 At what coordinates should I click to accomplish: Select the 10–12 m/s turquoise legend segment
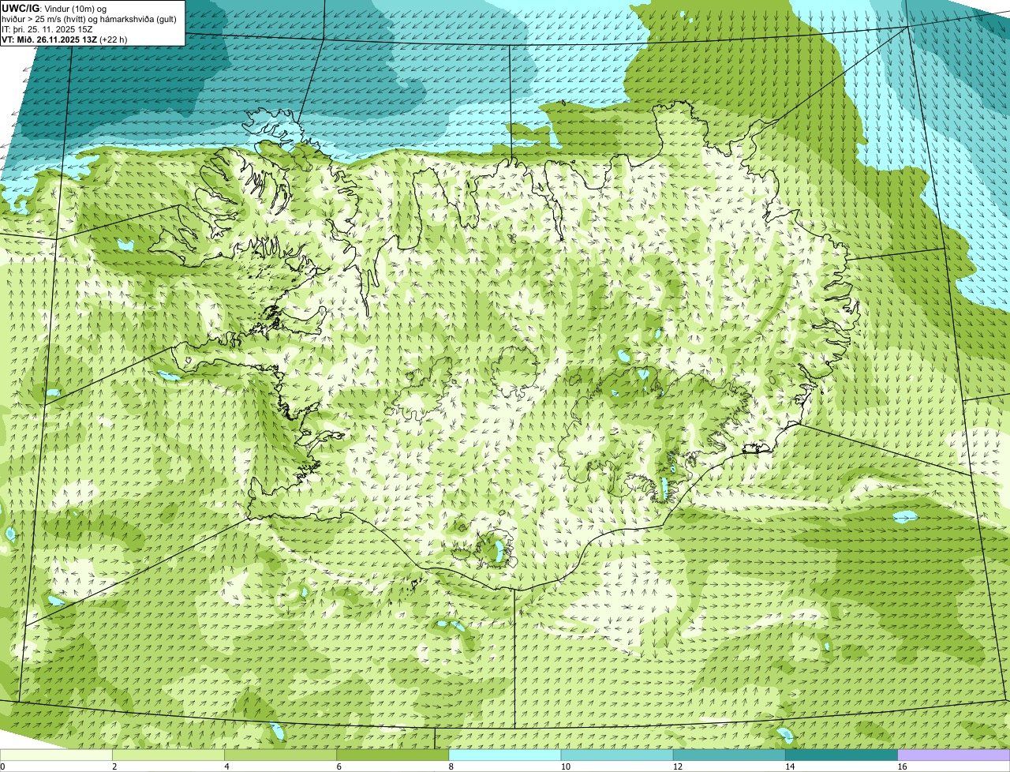617,755
